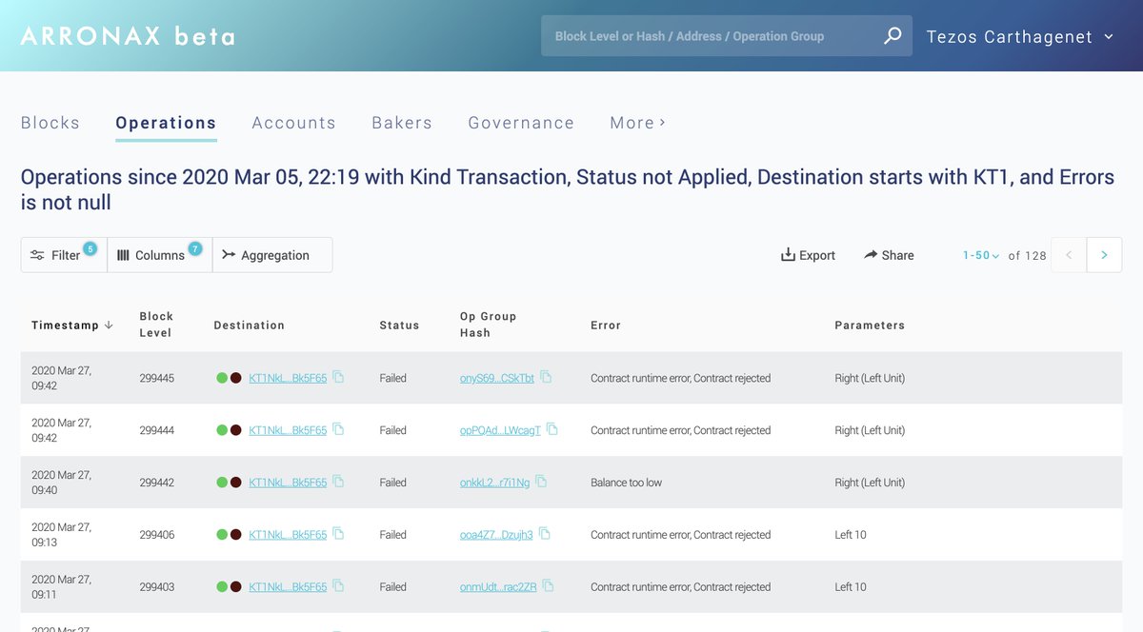The width and height of the screenshot is (1143, 632).
Task: Click the 'of 128' total count text
Action: [x=1028, y=255]
